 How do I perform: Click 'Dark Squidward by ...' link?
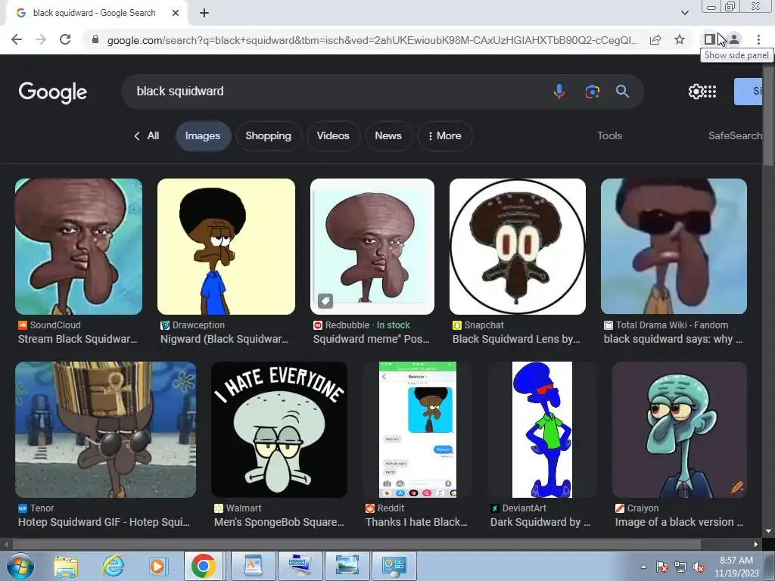(x=540, y=522)
